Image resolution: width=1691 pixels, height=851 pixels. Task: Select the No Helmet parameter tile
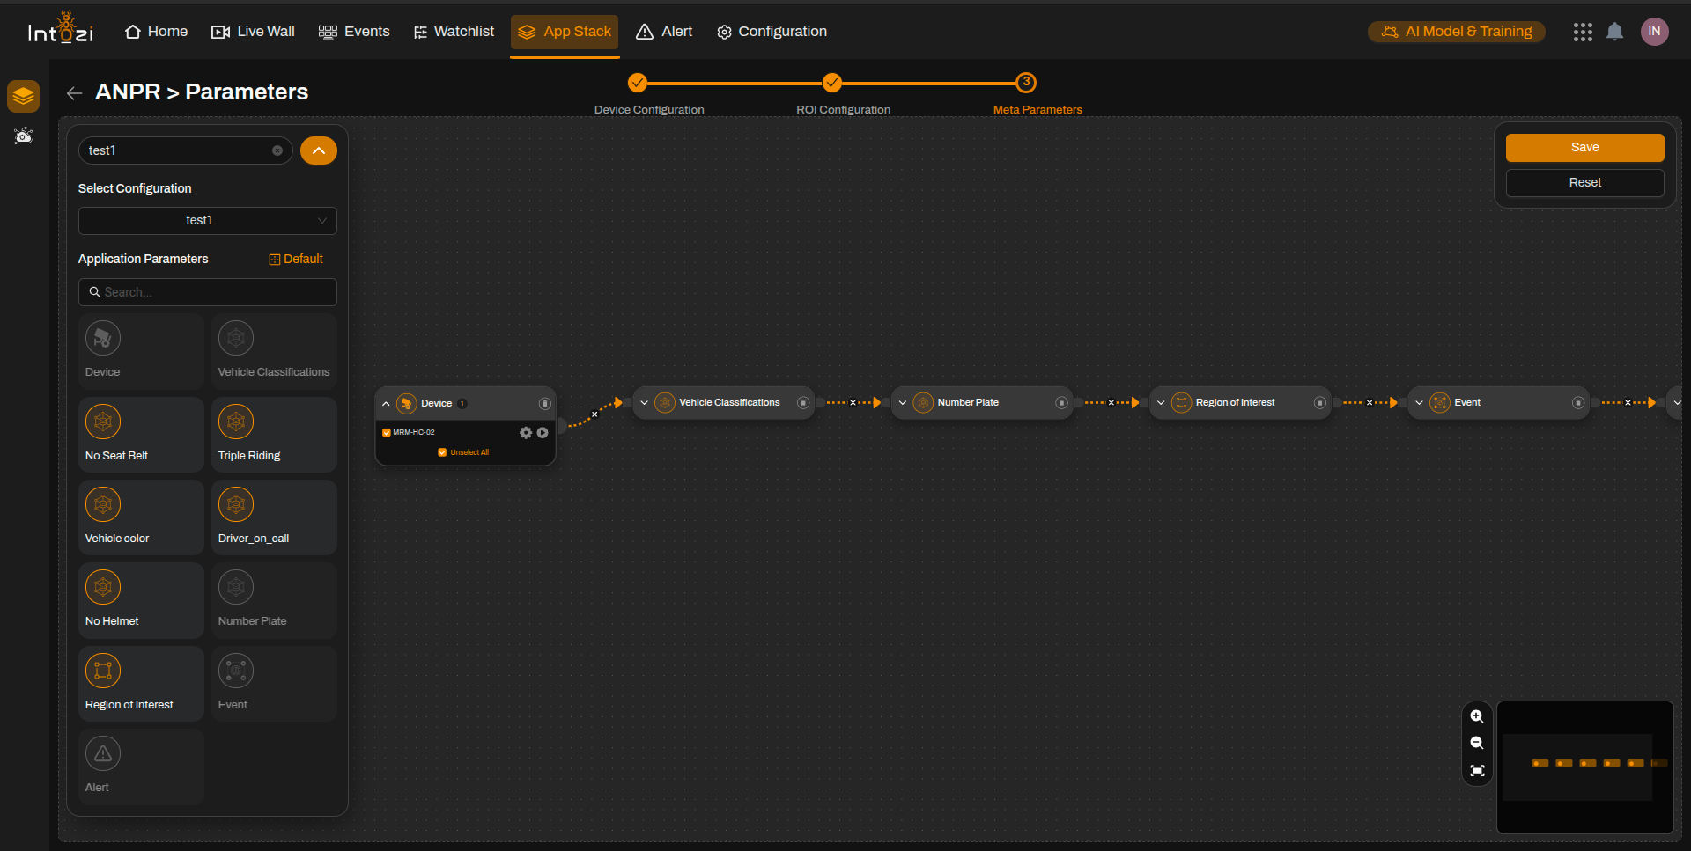141,600
